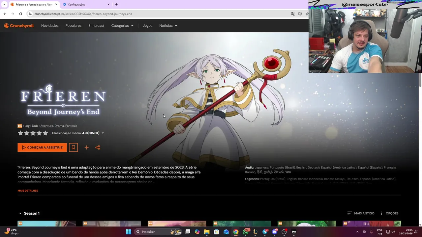Open Telegram from taskbar
The height and width of the screenshot is (237, 422).
pyautogui.click(x=265, y=232)
